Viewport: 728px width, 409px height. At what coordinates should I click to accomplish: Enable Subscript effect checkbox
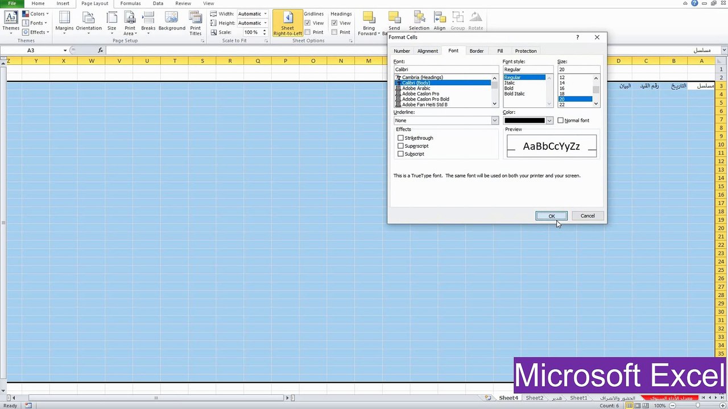[x=400, y=154]
